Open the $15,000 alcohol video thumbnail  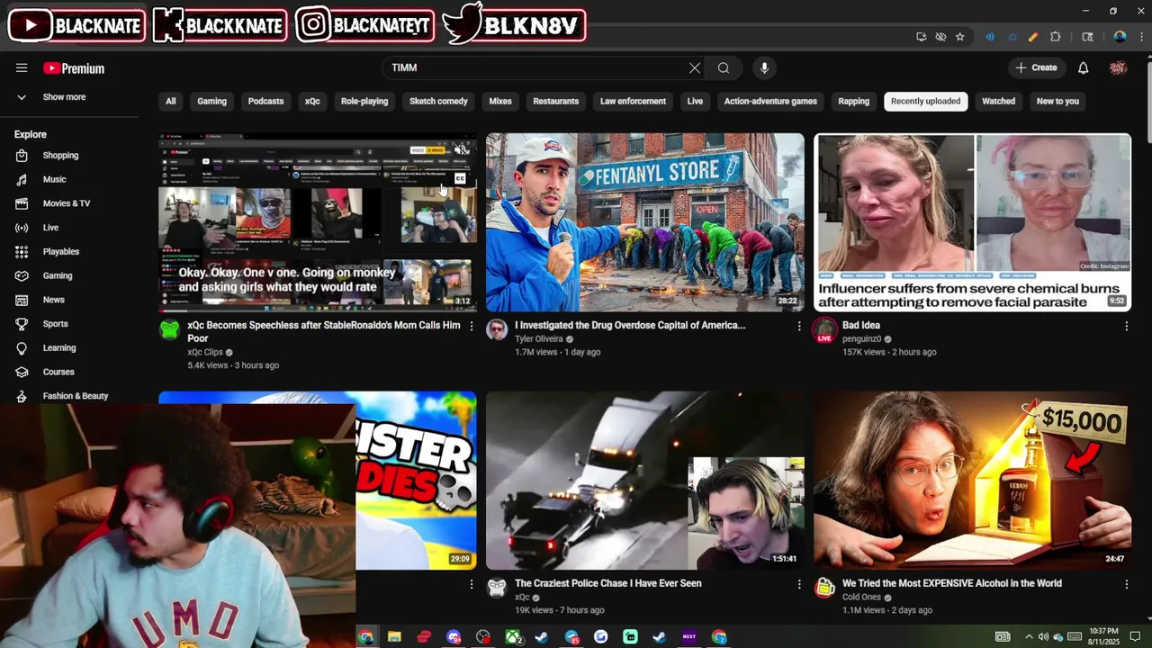tap(973, 481)
